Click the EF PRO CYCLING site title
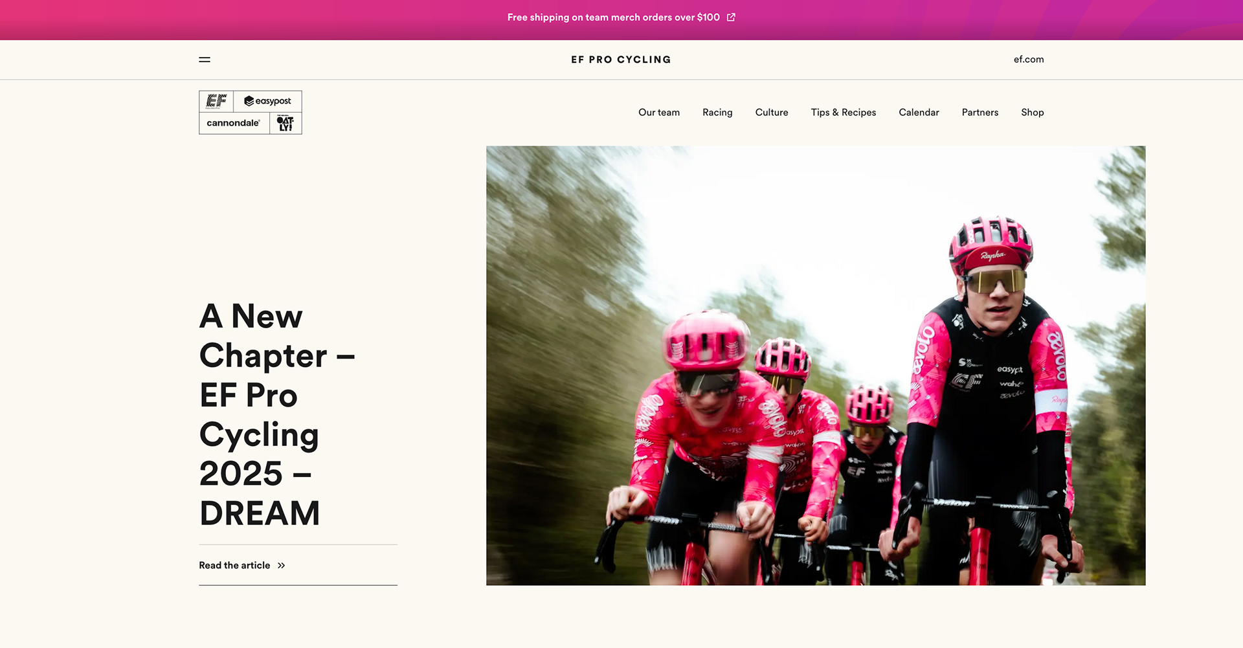This screenshot has width=1243, height=648. (621, 60)
